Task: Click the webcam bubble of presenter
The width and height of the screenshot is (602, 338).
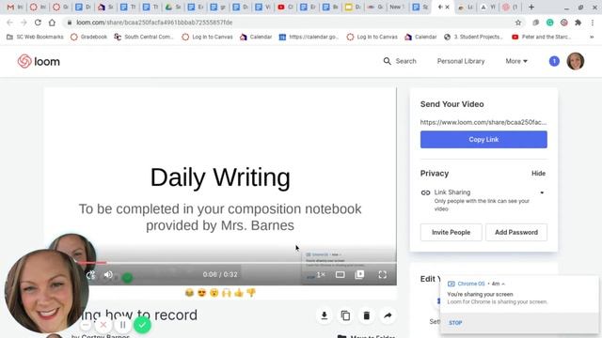Action: coord(46,290)
